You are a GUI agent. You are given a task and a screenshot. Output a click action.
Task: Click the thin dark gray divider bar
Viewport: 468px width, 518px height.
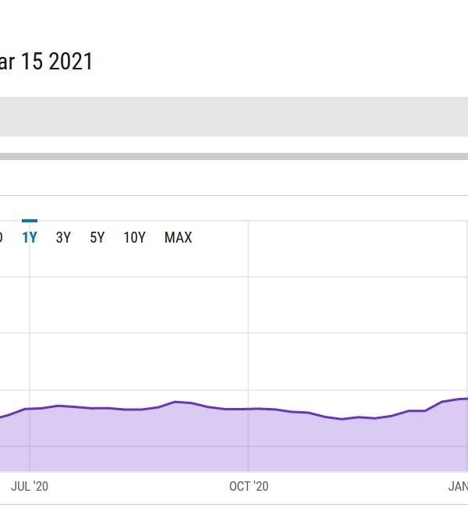pos(234,156)
